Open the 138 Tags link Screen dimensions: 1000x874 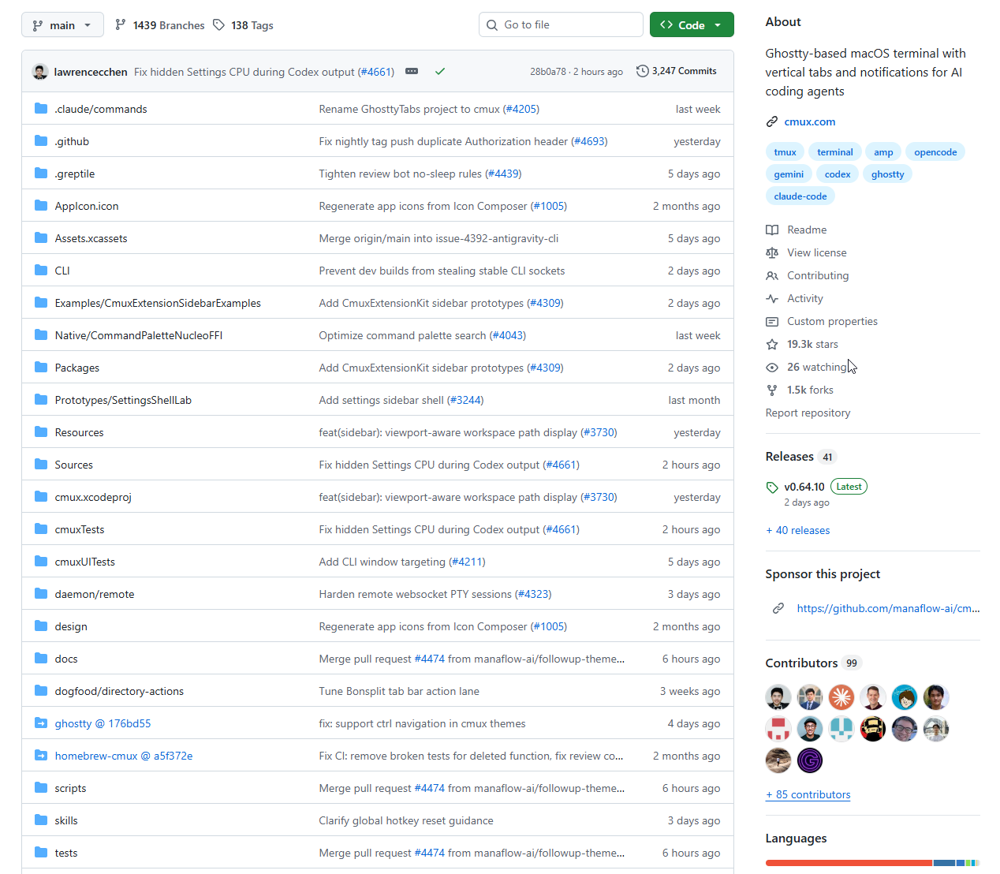[243, 25]
